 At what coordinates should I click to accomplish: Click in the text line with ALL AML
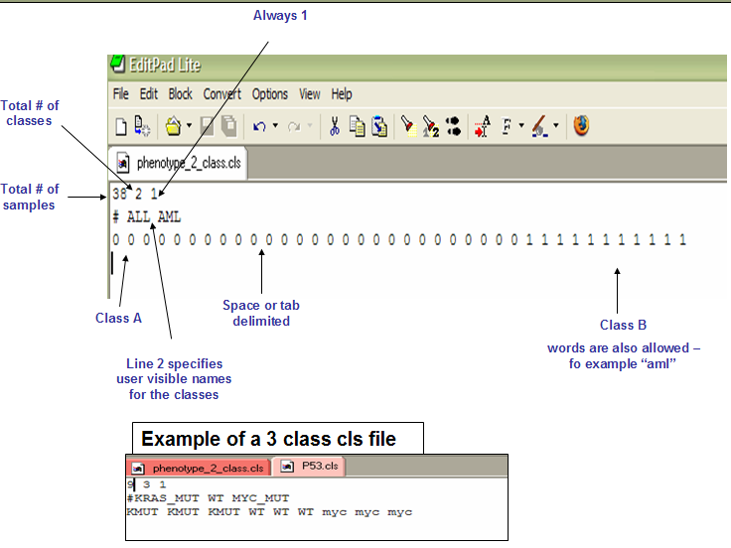pos(147,217)
